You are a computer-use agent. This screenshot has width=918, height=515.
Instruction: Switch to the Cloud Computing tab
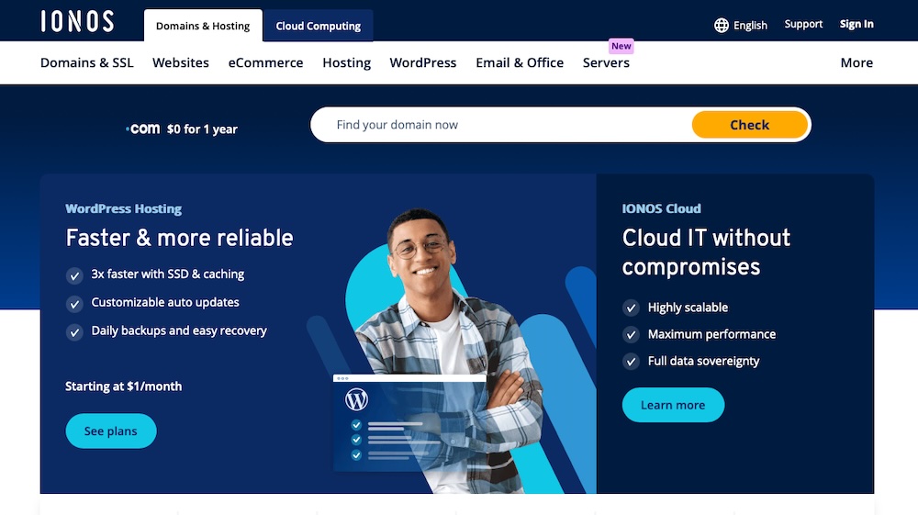pyautogui.click(x=319, y=26)
